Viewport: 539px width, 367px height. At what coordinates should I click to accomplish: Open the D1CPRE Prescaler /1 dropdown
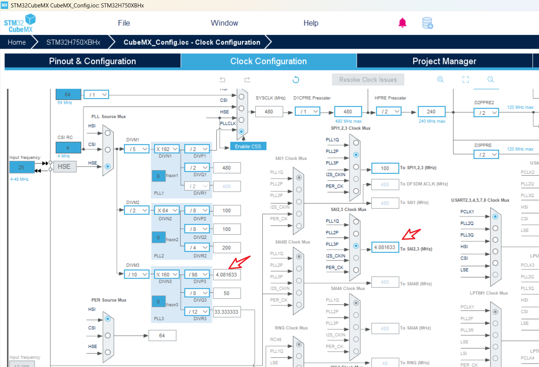[x=308, y=111]
